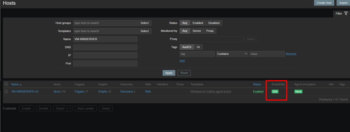This screenshot has width=350, height=132.
Task: Toggle the select-all hosts checkbox
Action: tap(6, 84)
